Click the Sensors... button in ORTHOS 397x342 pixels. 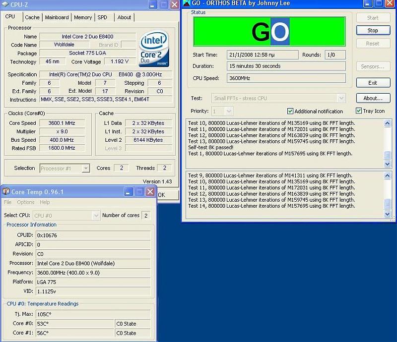coord(373,66)
